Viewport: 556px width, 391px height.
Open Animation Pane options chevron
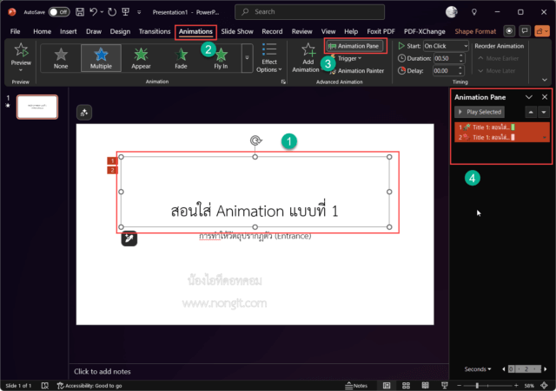(529, 97)
